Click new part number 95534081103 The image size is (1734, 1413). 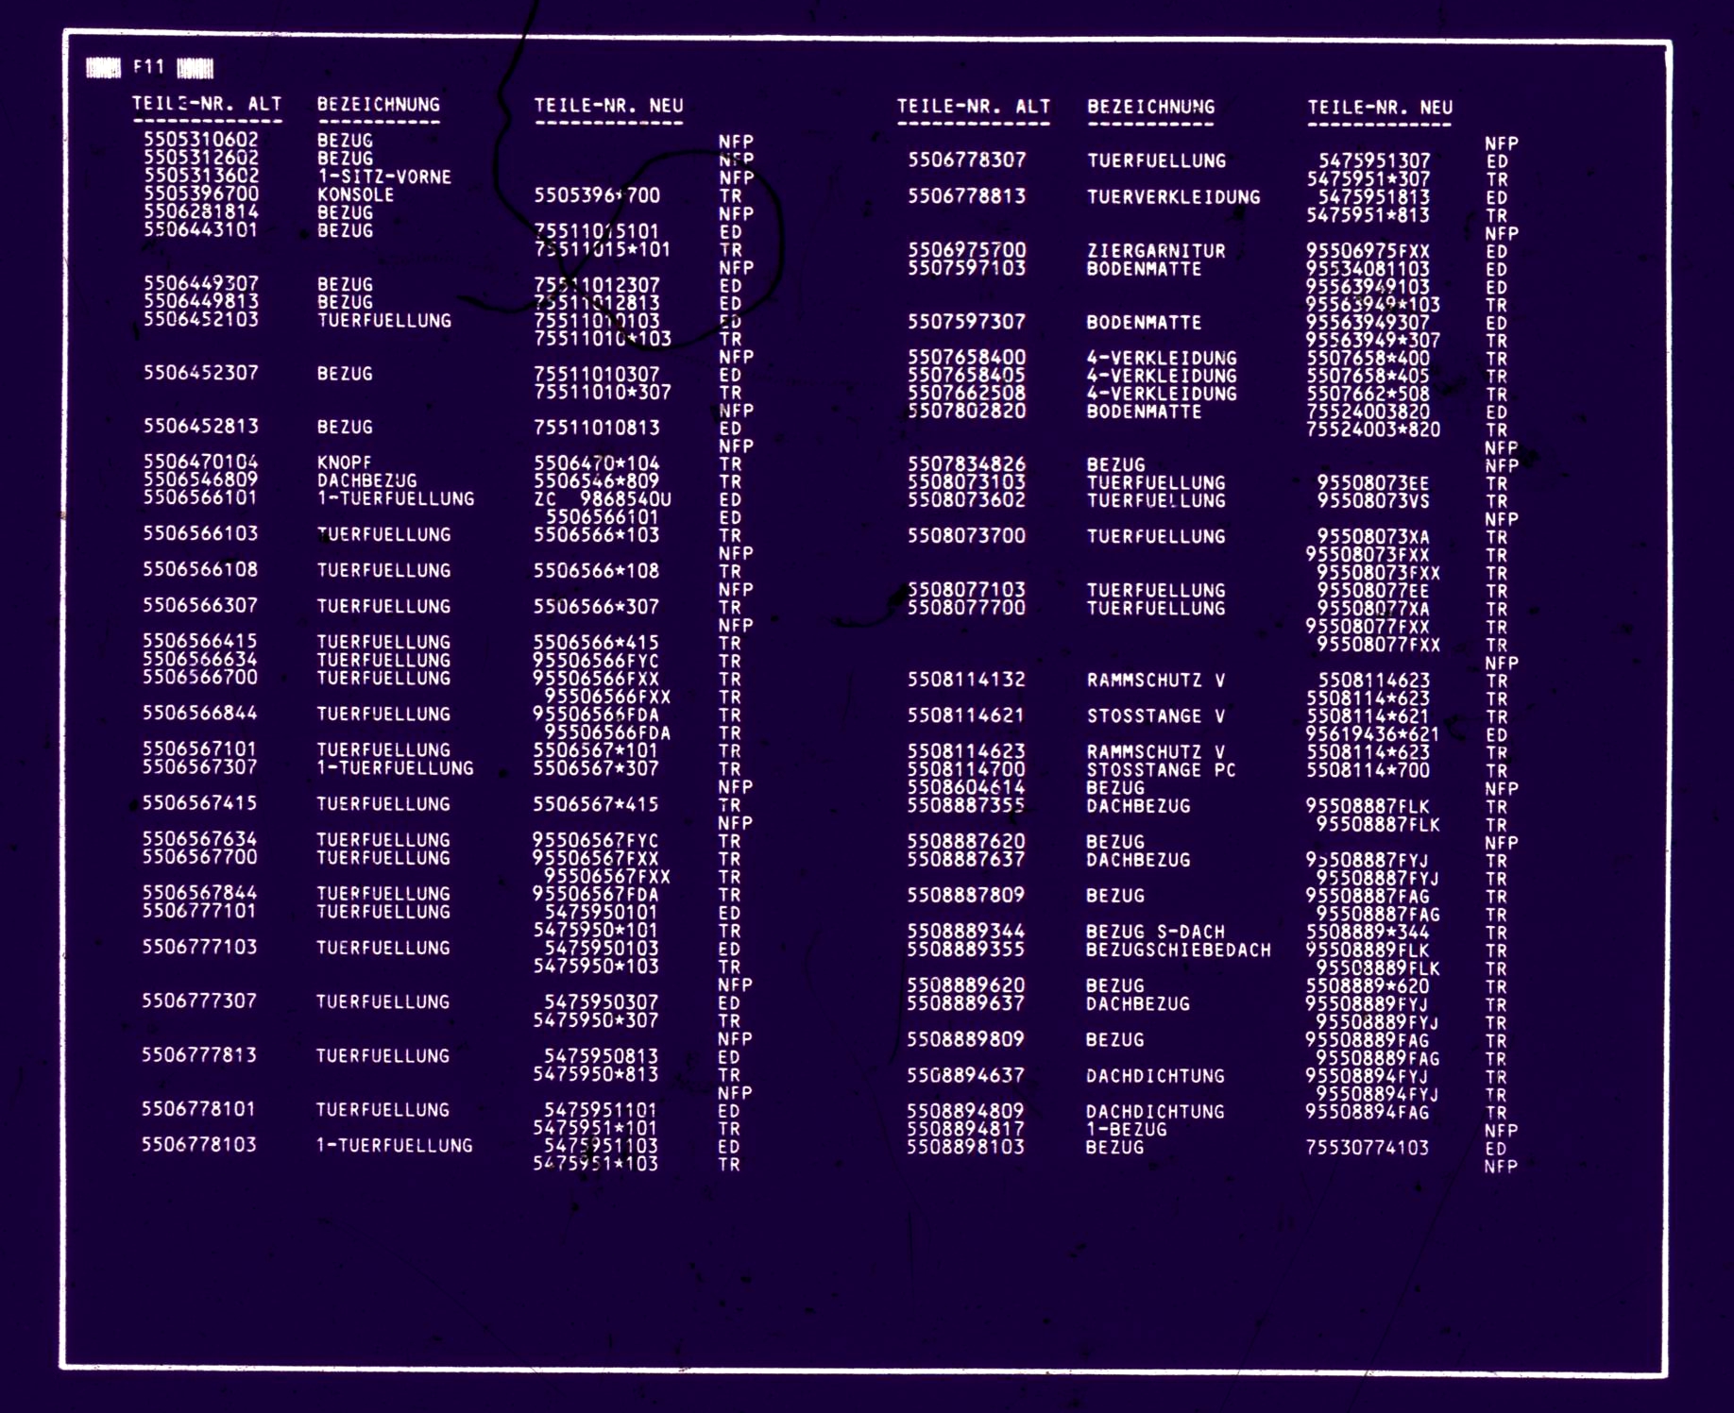click(1368, 270)
